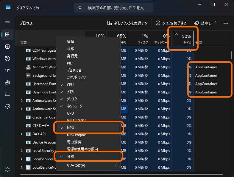Click the COM Surrogate process icon
Viewport: 234px width, 177px height.
tap(28, 50)
